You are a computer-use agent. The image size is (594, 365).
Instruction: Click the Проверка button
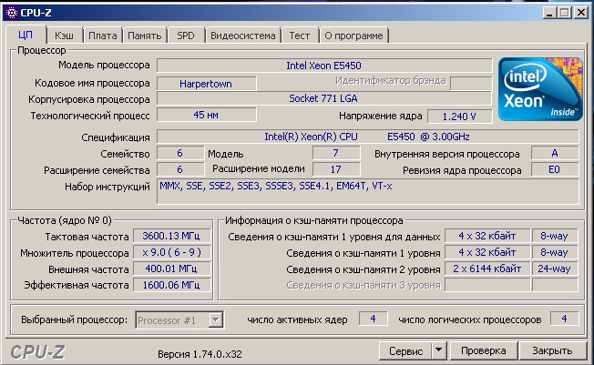tap(484, 350)
